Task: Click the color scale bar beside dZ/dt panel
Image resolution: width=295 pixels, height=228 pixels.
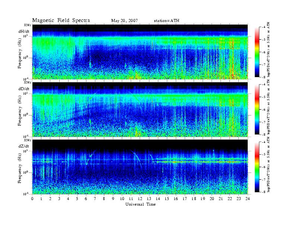Action: click(257, 167)
